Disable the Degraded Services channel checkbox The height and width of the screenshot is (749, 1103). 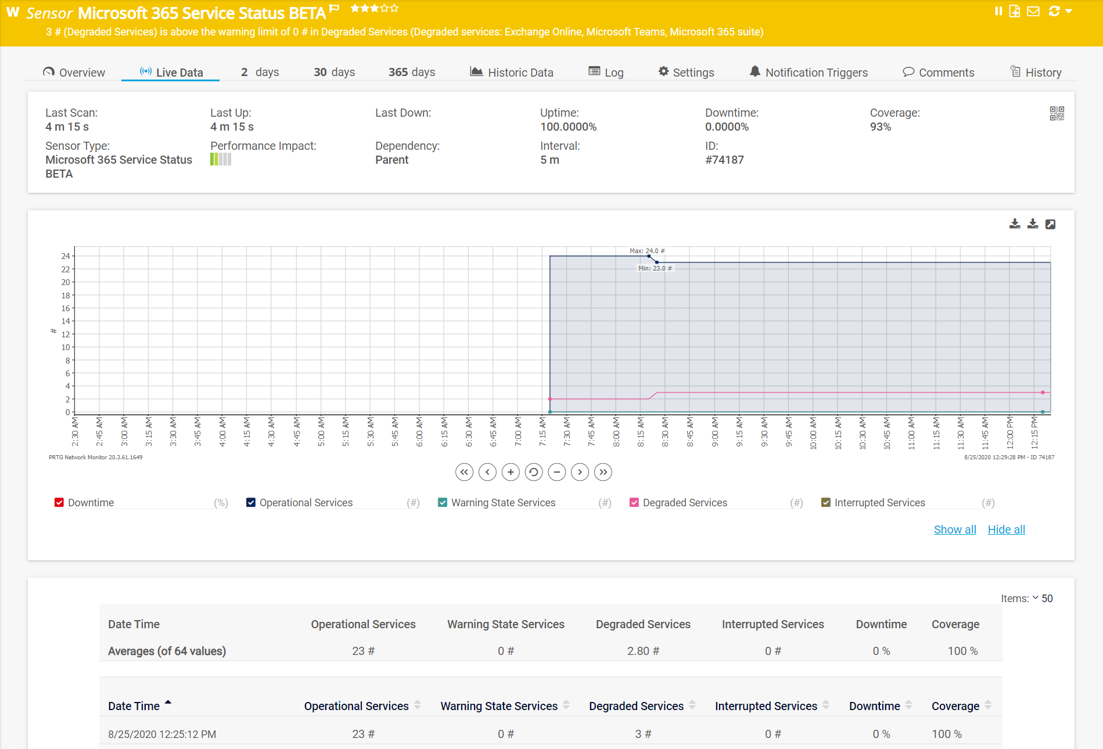coord(634,503)
